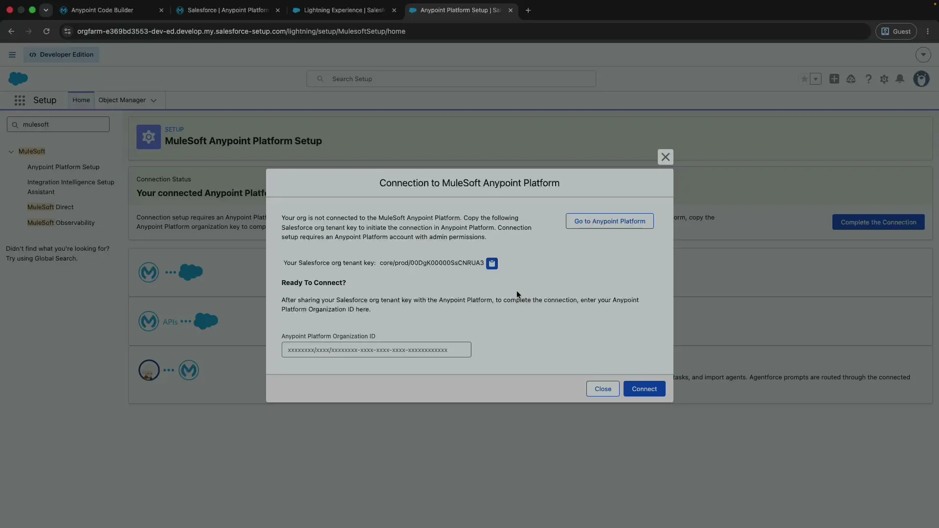Image resolution: width=939 pixels, height=528 pixels.
Task: Open the help question mark icon
Action: click(x=868, y=79)
